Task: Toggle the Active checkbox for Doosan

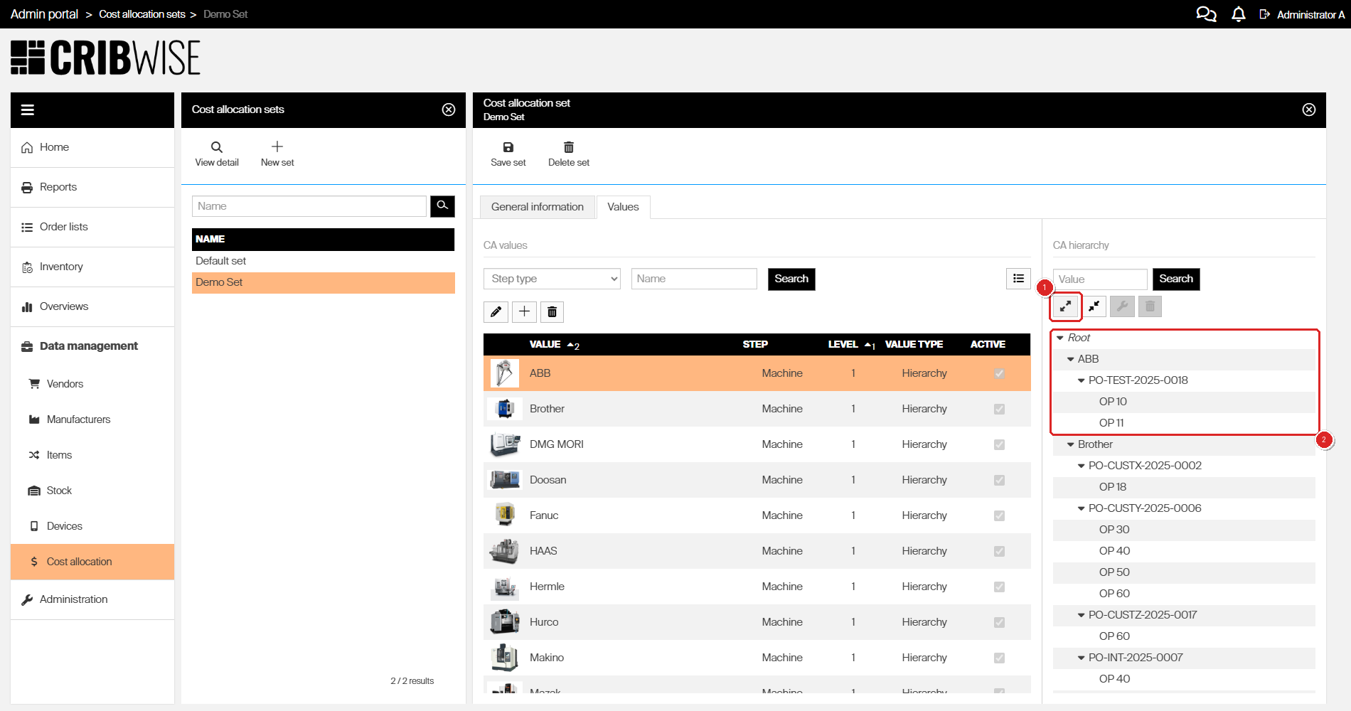Action: pyautogui.click(x=999, y=480)
